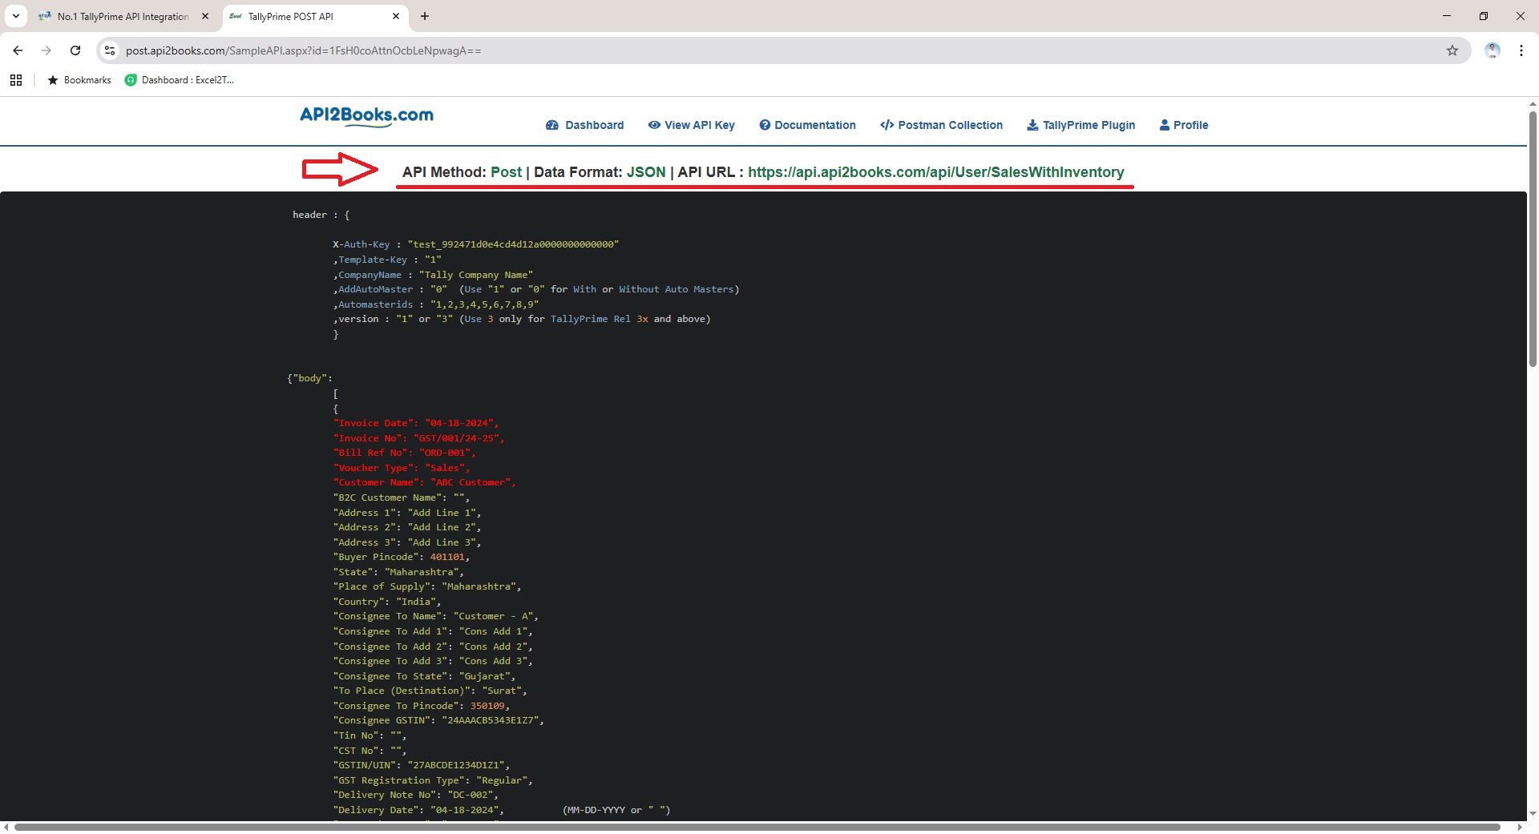The height and width of the screenshot is (834, 1539).
Task: Click the "Bill Ref No" ORD-001 line
Action: point(404,453)
